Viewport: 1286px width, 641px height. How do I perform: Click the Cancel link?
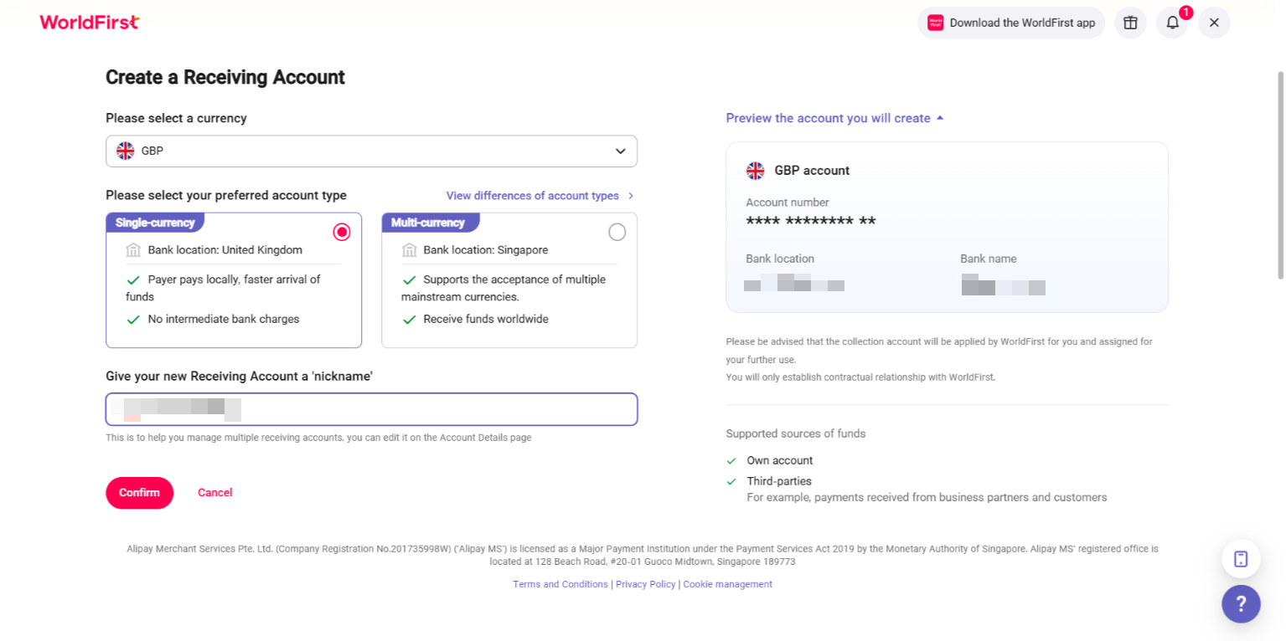[214, 493]
